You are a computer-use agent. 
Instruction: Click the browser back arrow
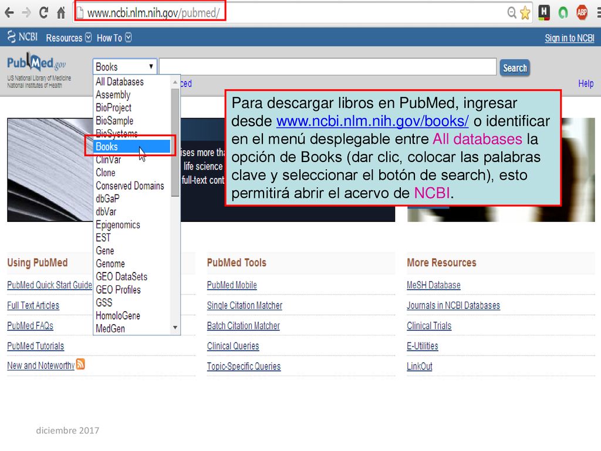[9, 13]
